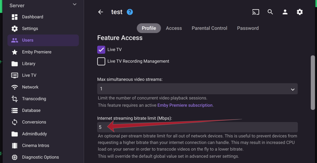Uncheck the Live TV checkbox
This screenshot has width=317, height=163.
[101, 50]
